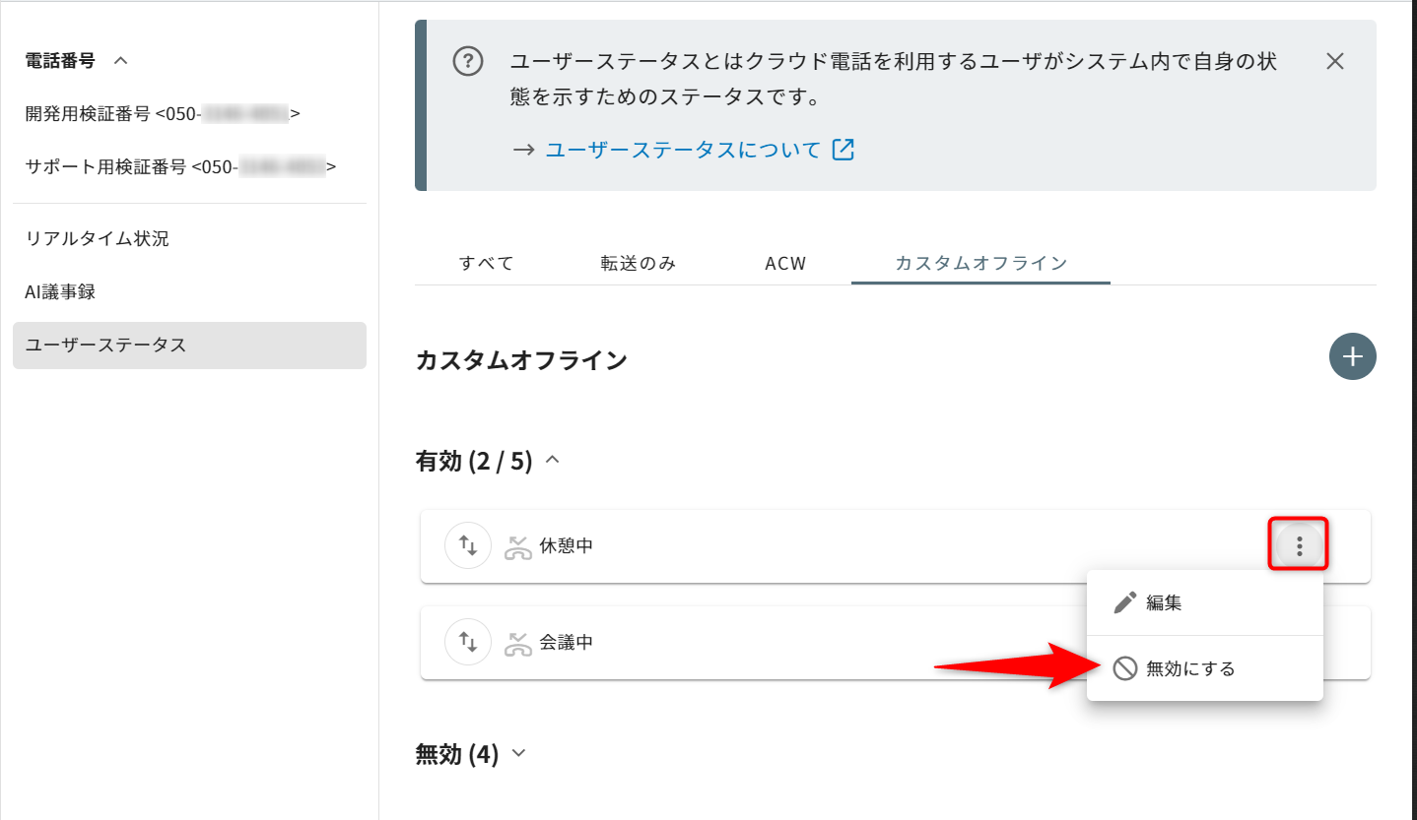Click the reorder arrows icon on 休憩中
Viewport: 1417px width, 820px height.
click(x=468, y=545)
